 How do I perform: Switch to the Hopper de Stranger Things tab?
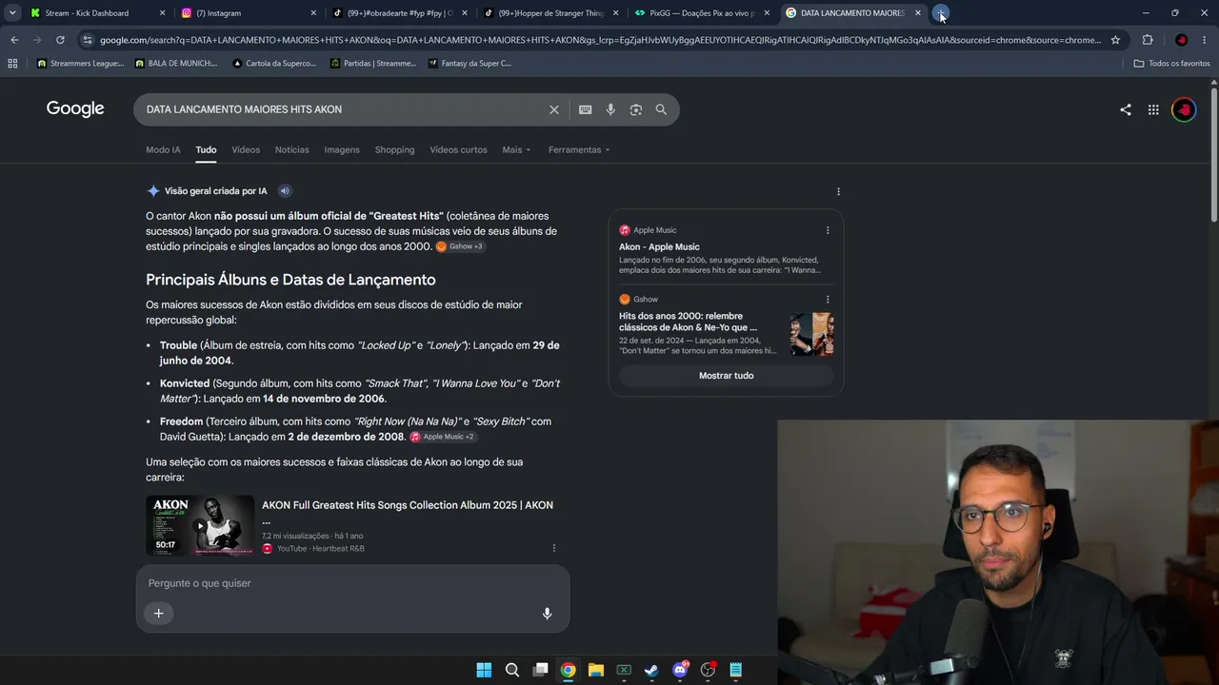[x=550, y=13]
